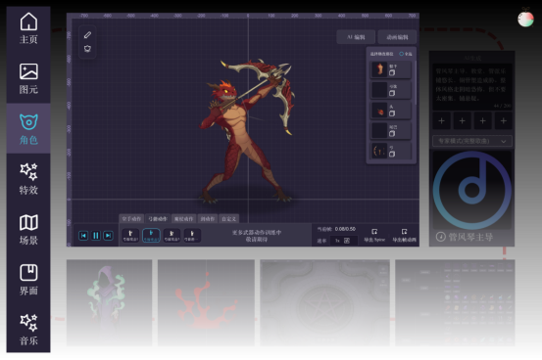
Task: Open the 专家模式(完整歌曲) dropdown
Action: tap(471, 141)
